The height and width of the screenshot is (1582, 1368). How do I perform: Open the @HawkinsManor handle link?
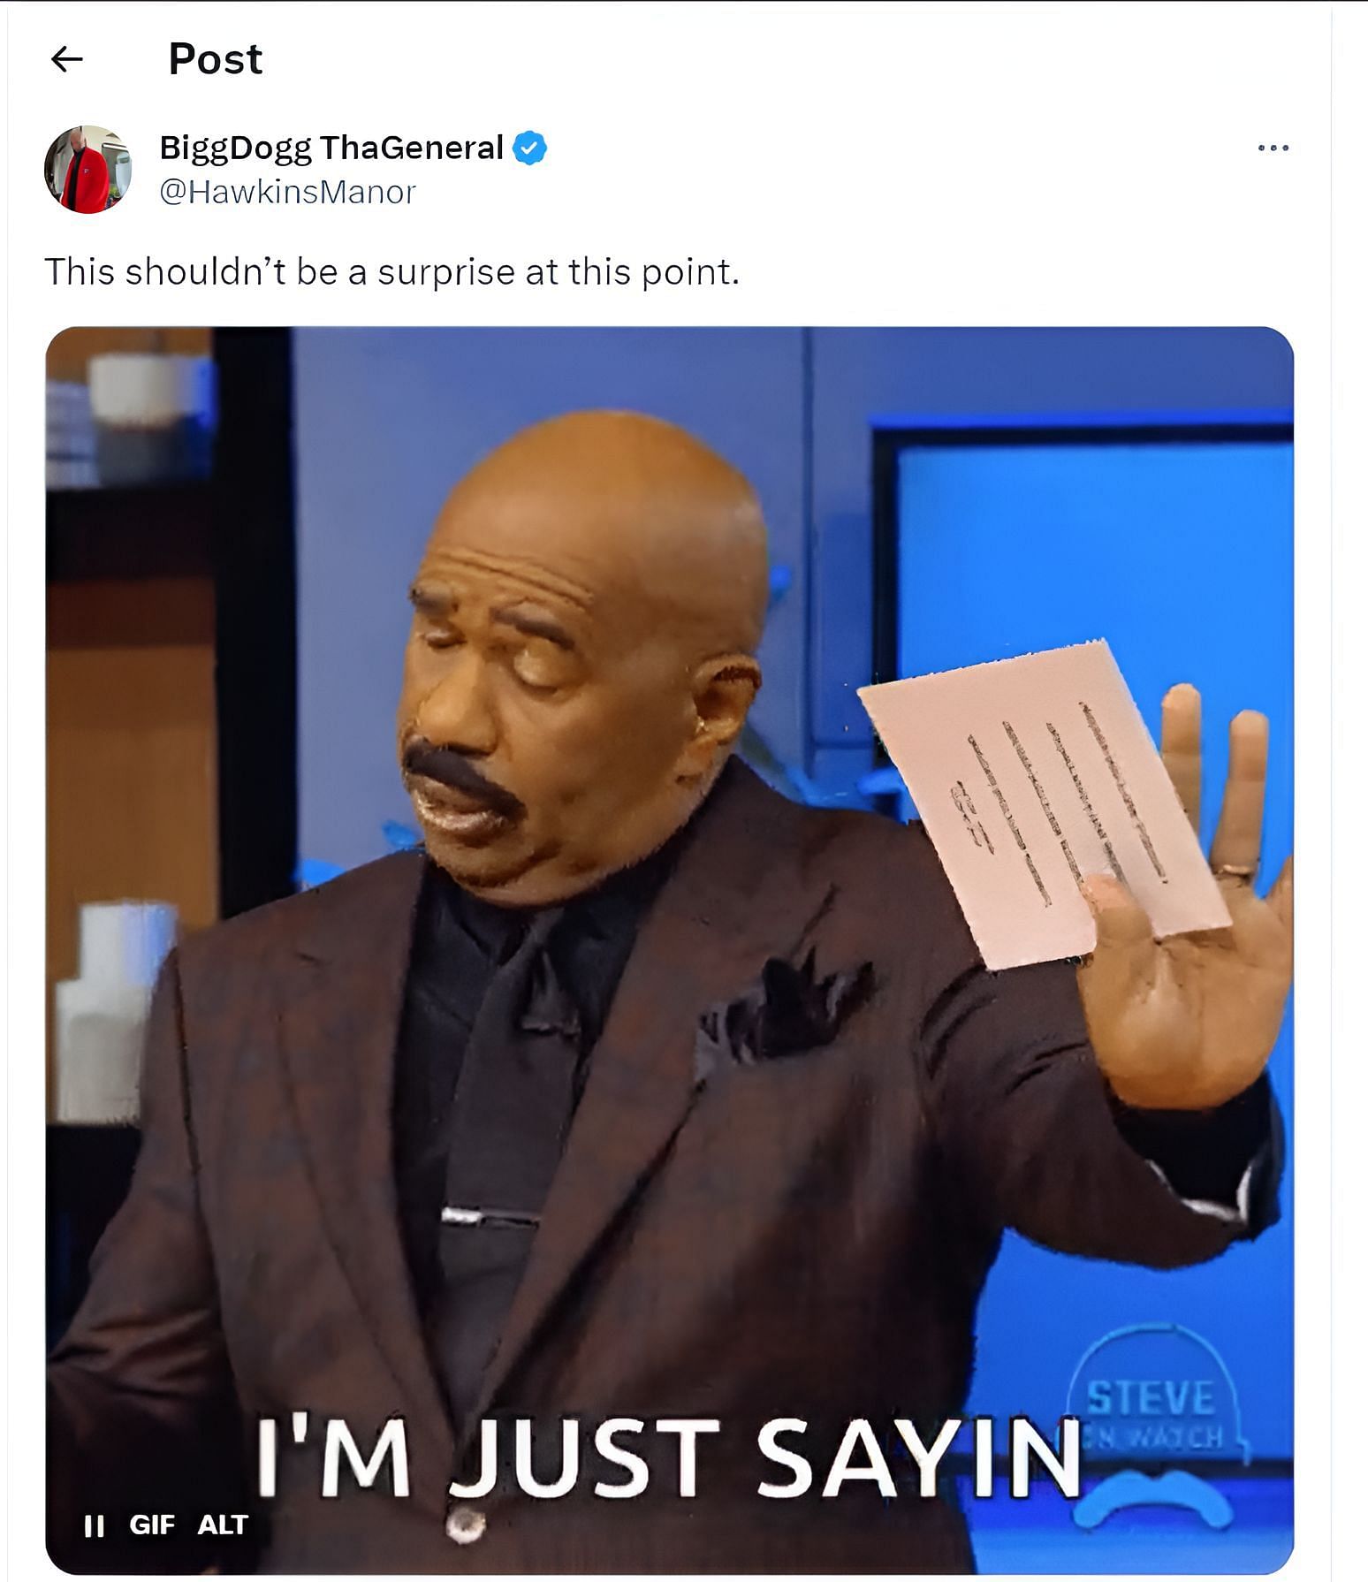[287, 192]
